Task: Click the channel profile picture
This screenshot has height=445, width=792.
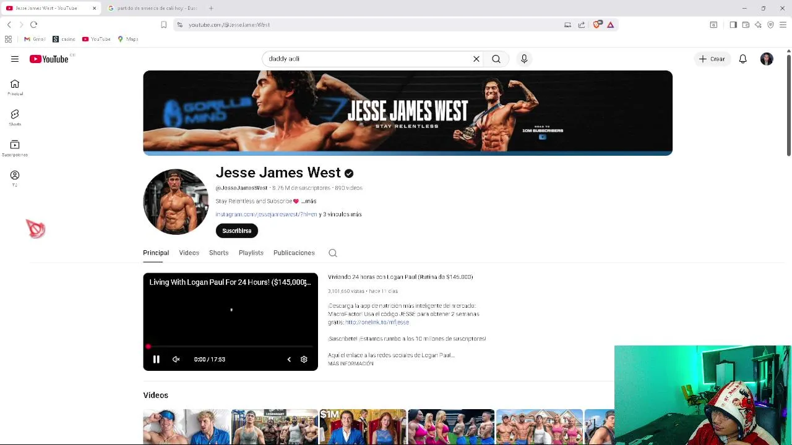Action: 176,201
